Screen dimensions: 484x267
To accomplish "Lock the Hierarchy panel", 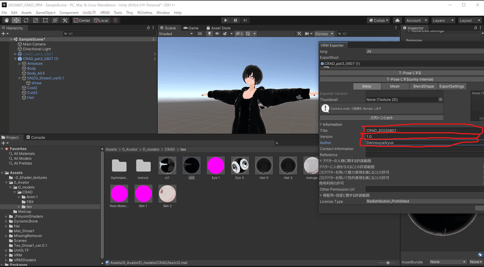I will 148,28.
